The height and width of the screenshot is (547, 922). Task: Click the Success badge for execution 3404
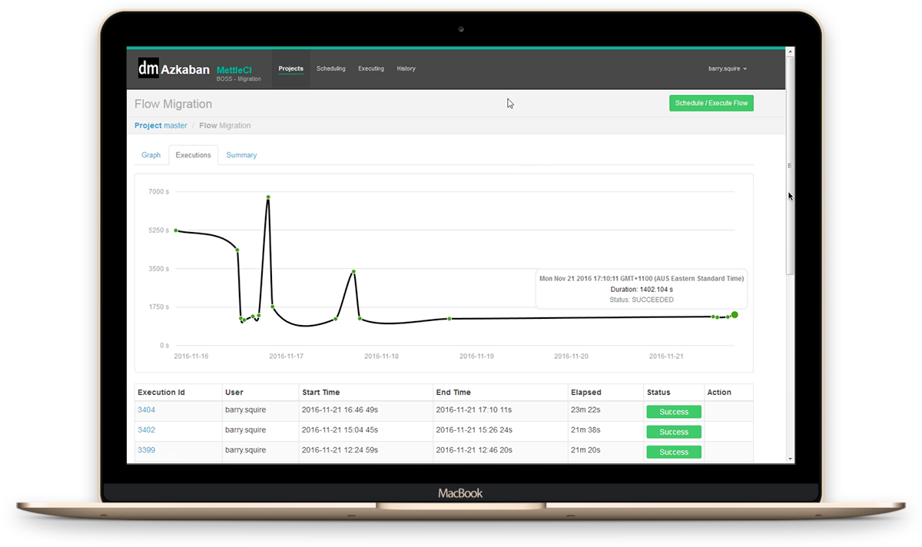tap(674, 412)
